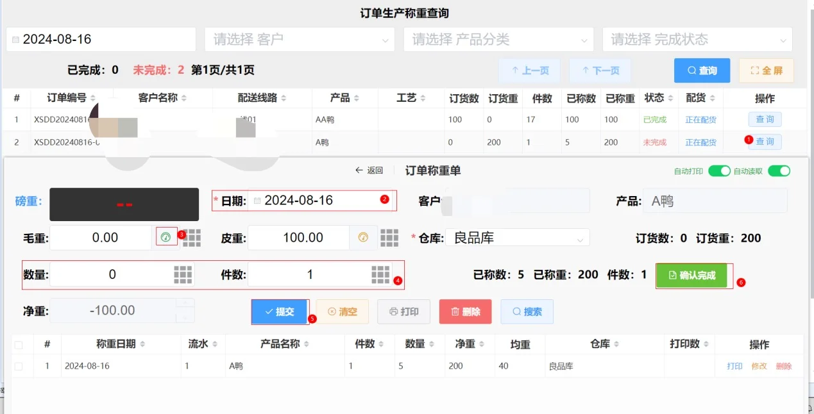Open the numeric keypad next to 件数
Screen dimensions: 814x414
(x=381, y=274)
